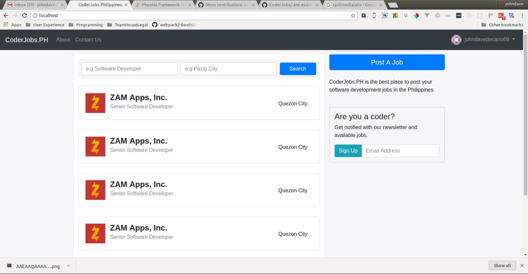Open the dark password dots extension
Screen dimensions: 528x274
459,15
